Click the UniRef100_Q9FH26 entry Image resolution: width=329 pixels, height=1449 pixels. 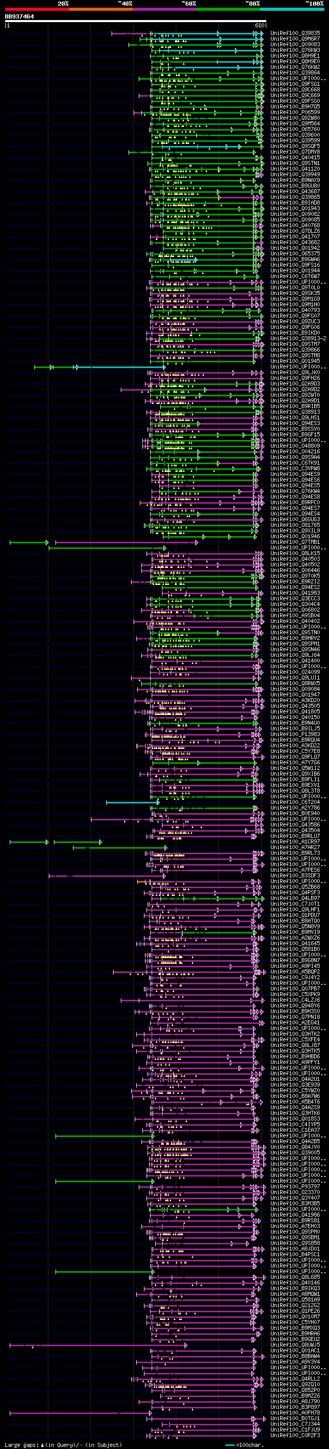pos(295,378)
